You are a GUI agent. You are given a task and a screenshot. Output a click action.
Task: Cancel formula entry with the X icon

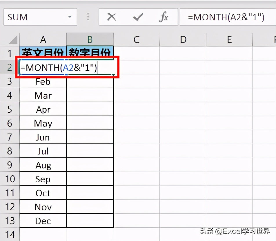[x=112, y=17]
